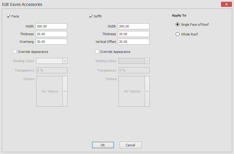Click the Facia Transparency field
The width and height of the screenshot is (234, 154).
pyautogui.click(x=52, y=70)
